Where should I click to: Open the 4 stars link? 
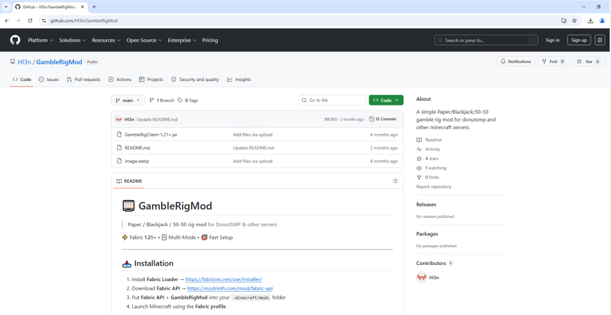click(x=427, y=158)
